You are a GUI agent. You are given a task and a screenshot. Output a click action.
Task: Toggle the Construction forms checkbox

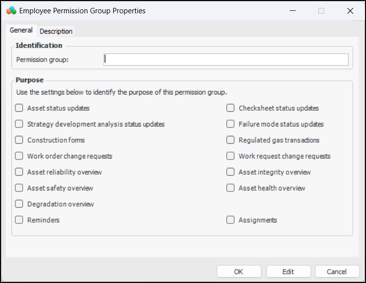pos(19,140)
